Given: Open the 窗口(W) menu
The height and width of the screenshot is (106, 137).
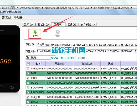Looking at the screenshot, I should click(6, 17).
